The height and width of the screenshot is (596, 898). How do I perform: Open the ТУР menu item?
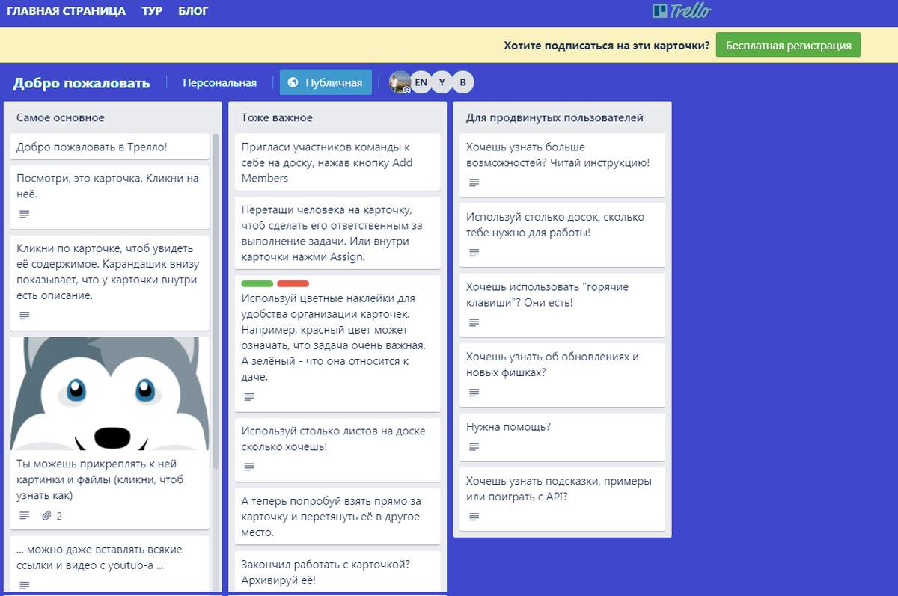tap(152, 10)
